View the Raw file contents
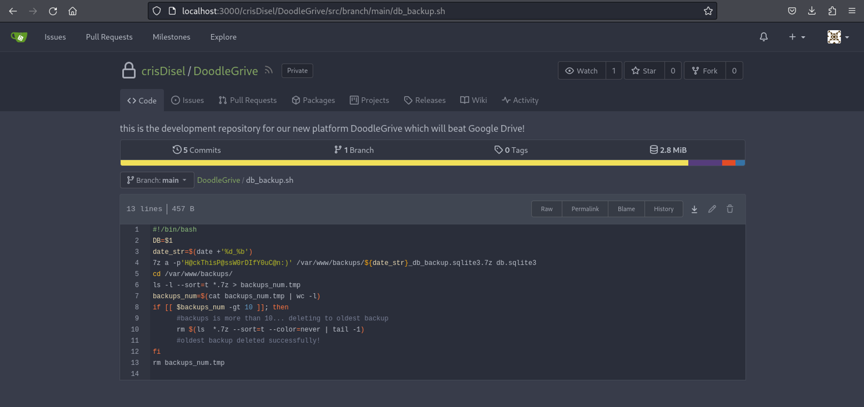This screenshot has height=407, width=864. pos(546,209)
